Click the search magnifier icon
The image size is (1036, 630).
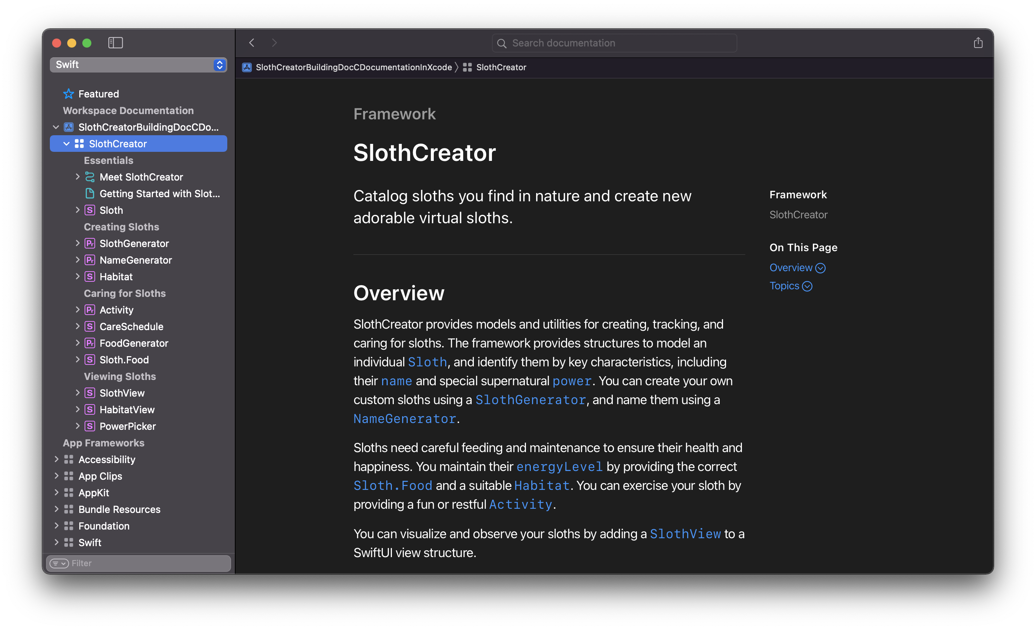502,43
